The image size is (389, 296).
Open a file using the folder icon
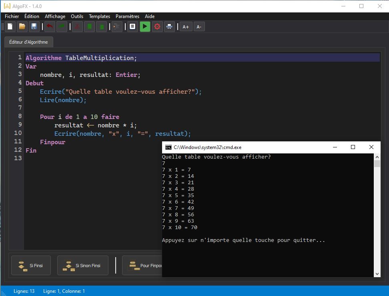[22, 26]
